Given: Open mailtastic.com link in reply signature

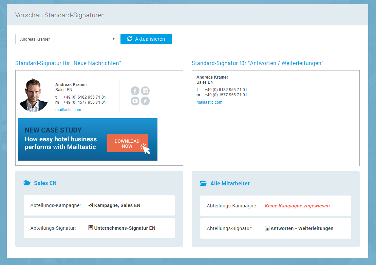Looking at the screenshot, I should (209, 102).
